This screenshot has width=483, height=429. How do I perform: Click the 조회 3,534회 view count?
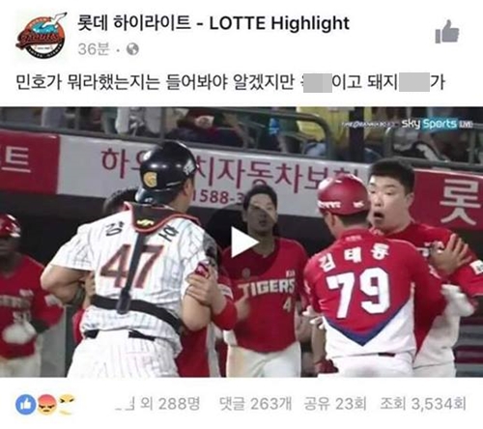[x=423, y=404]
